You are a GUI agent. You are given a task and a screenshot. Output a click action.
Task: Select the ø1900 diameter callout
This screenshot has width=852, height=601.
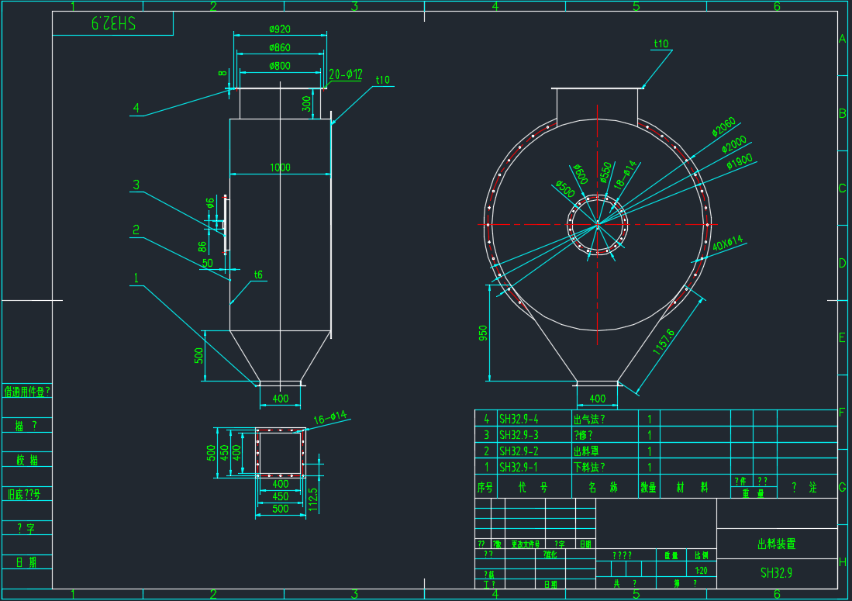740,161
